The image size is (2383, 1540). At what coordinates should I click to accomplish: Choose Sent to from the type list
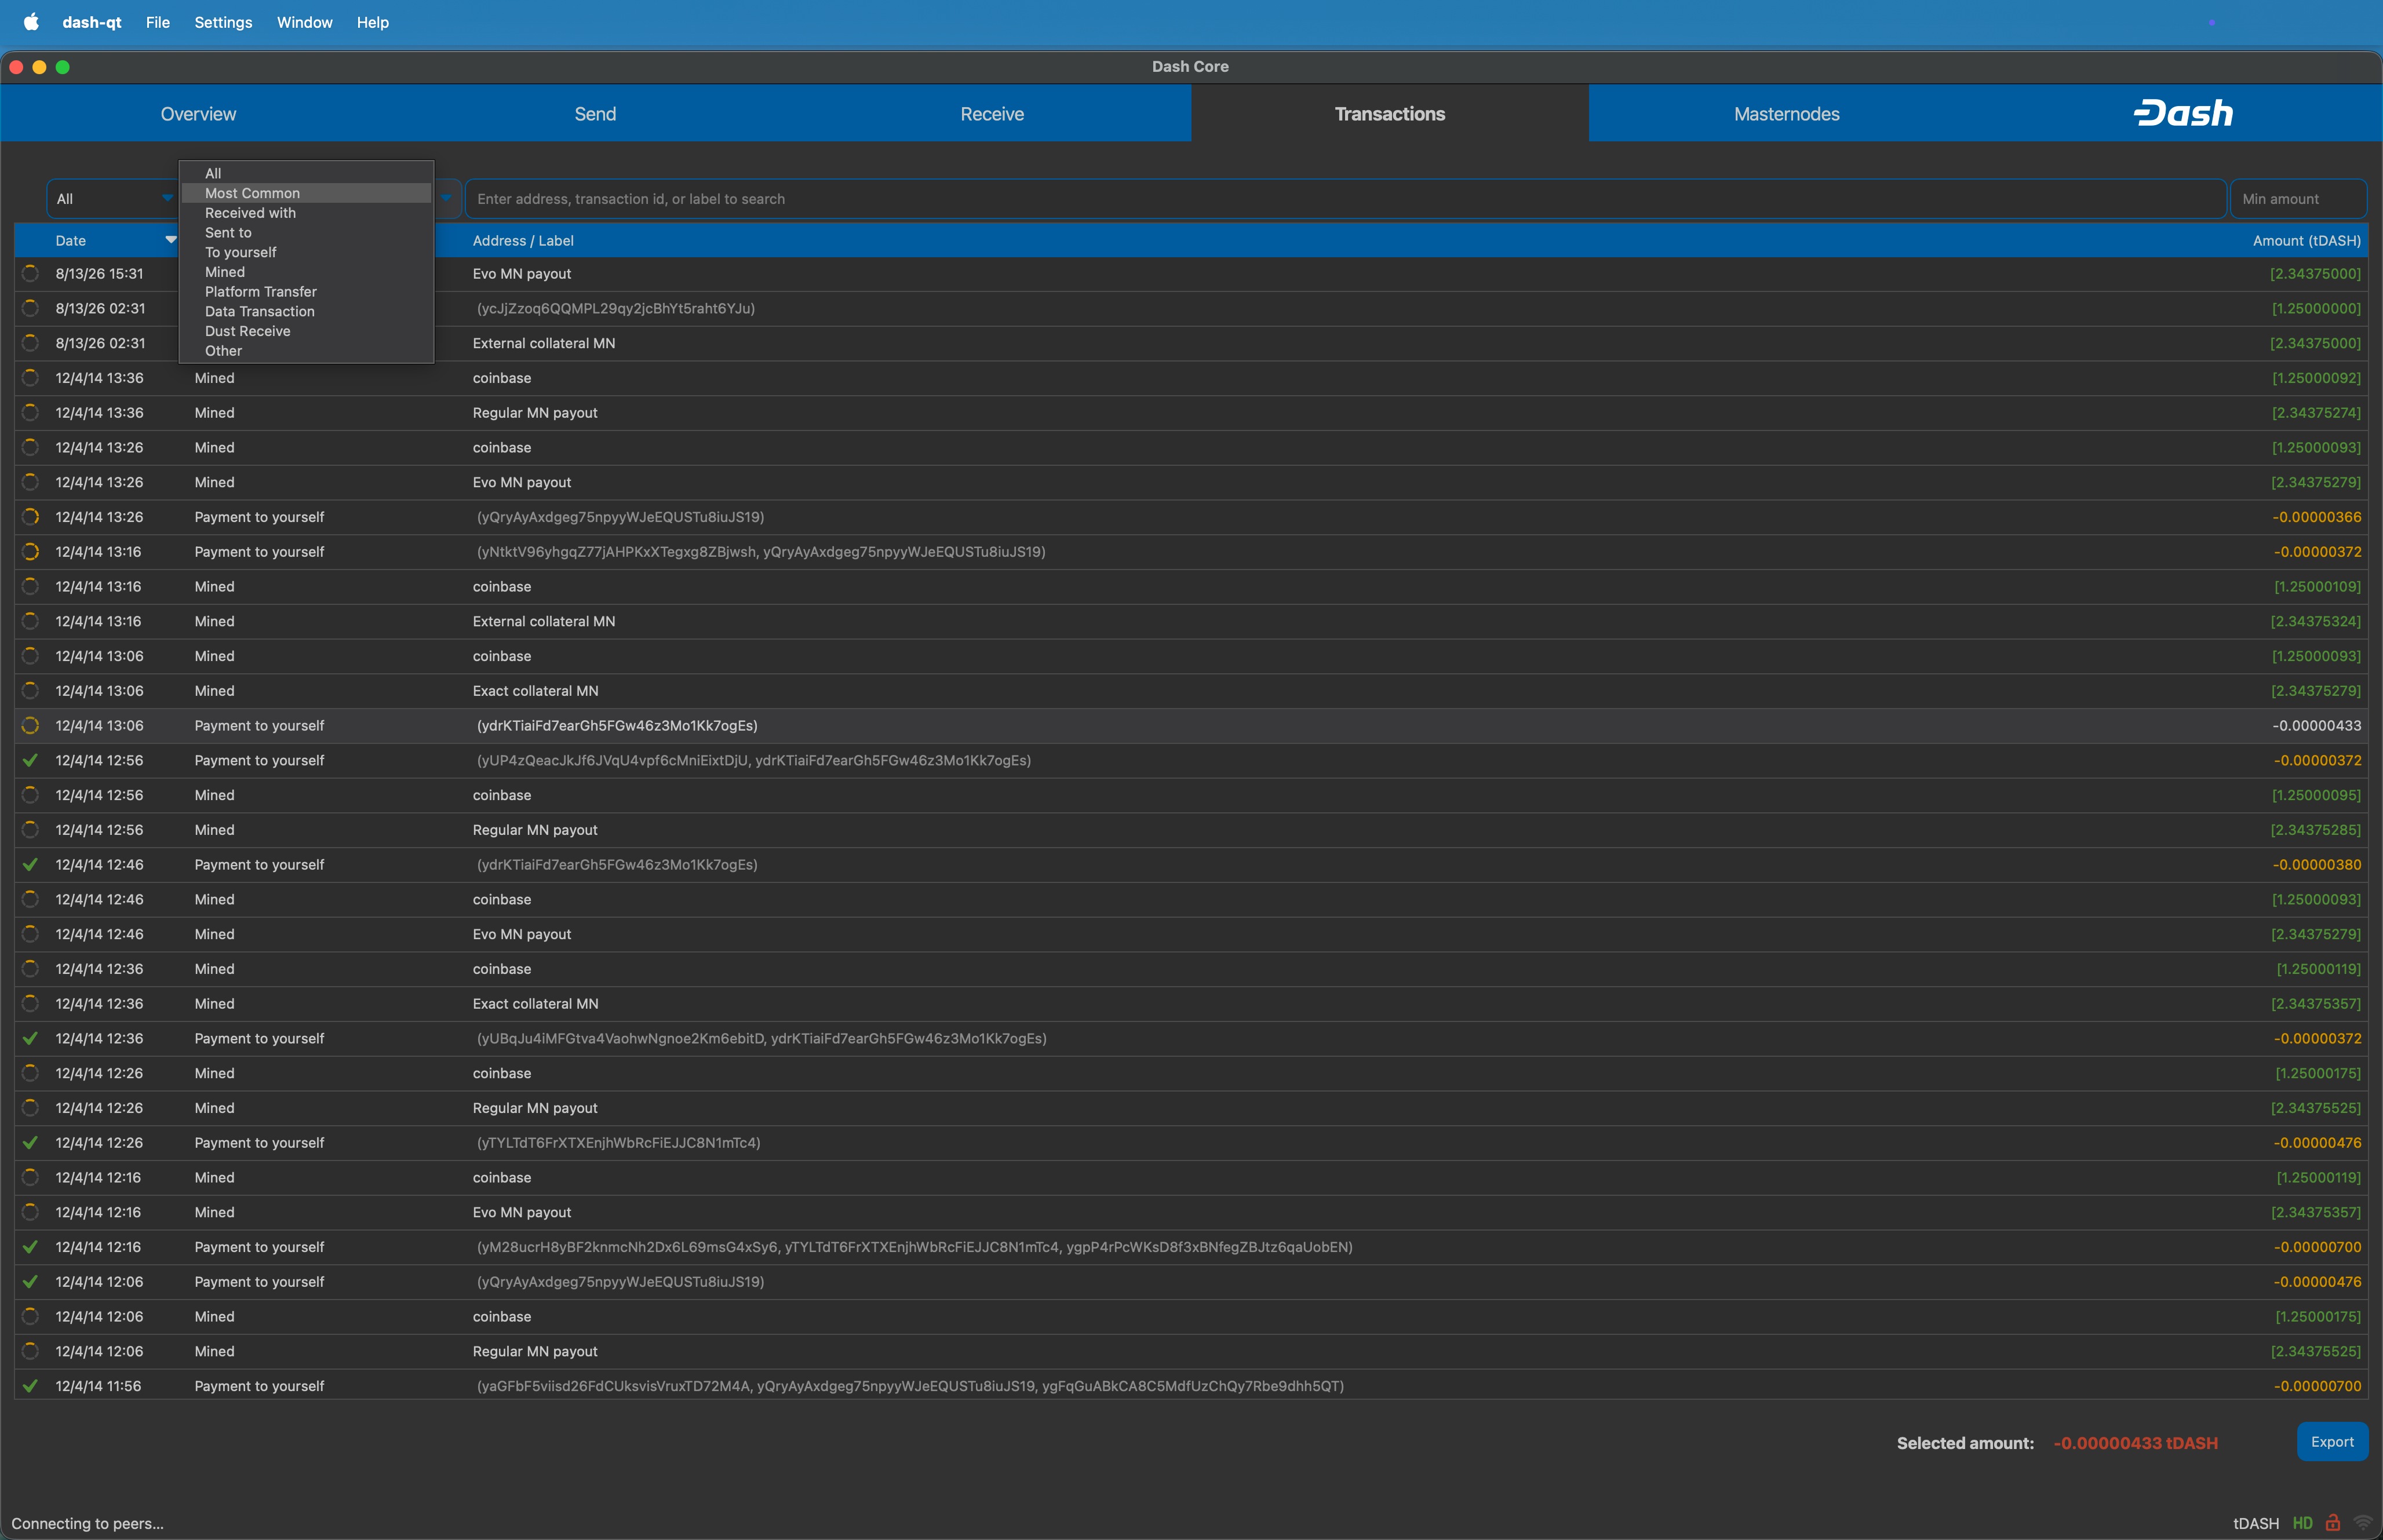pos(306,233)
